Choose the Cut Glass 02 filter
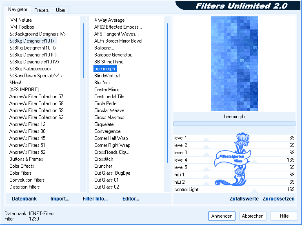302x225 pixels. pos(107,187)
